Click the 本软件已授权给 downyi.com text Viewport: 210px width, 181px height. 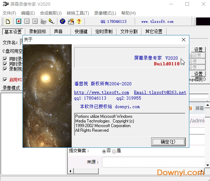110,107
